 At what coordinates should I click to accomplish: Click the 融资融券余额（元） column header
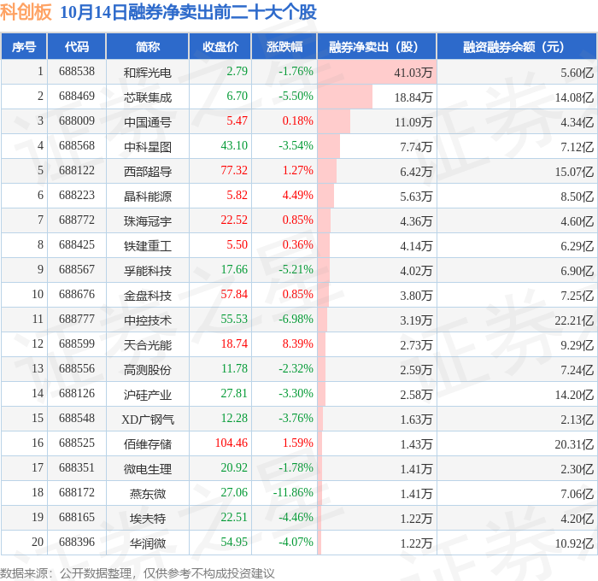click(x=517, y=46)
